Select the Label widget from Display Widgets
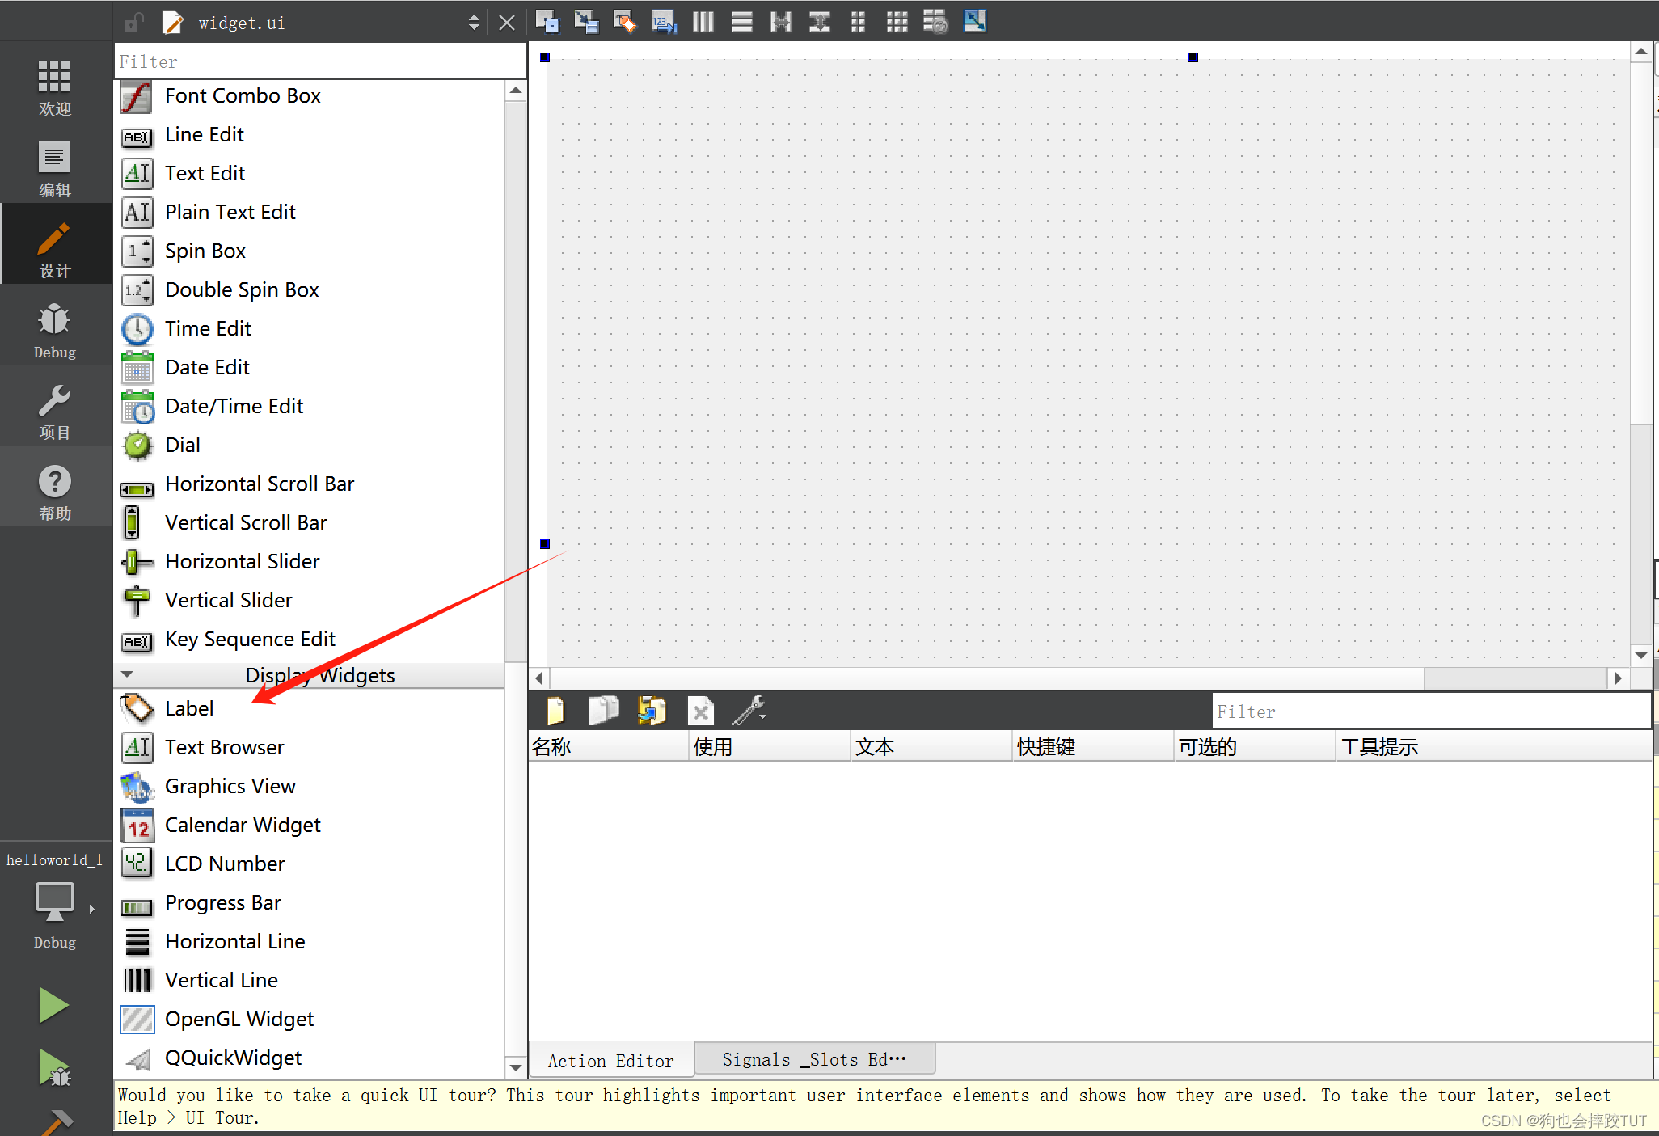1659x1136 pixels. [x=189, y=707]
